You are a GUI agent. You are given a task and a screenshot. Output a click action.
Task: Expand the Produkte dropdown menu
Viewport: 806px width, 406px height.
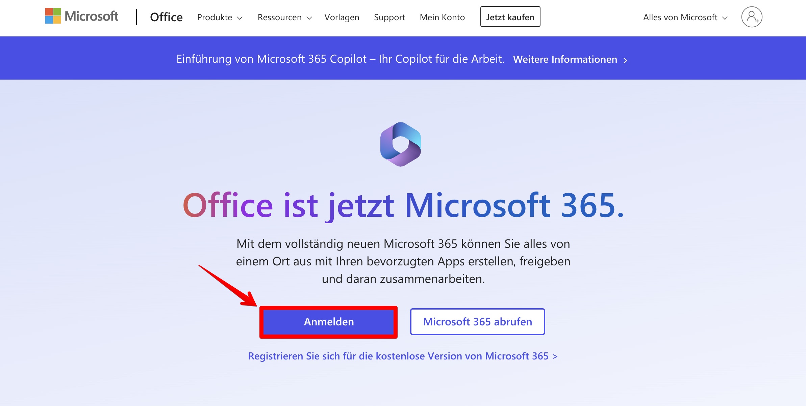tap(215, 17)
